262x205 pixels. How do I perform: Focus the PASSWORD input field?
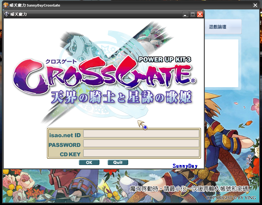pos(141,143)
